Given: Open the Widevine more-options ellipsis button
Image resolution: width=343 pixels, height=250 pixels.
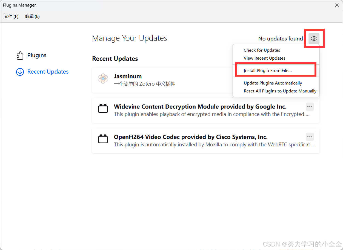Looking at the screenshot, I should [310, 107].
